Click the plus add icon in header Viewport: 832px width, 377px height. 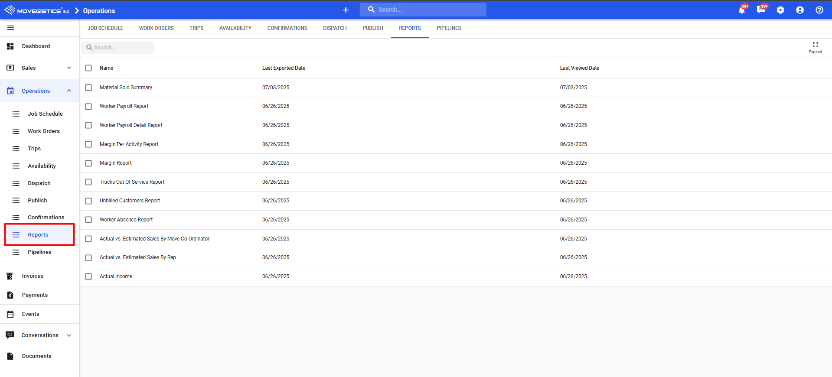(x=346, y=10)
